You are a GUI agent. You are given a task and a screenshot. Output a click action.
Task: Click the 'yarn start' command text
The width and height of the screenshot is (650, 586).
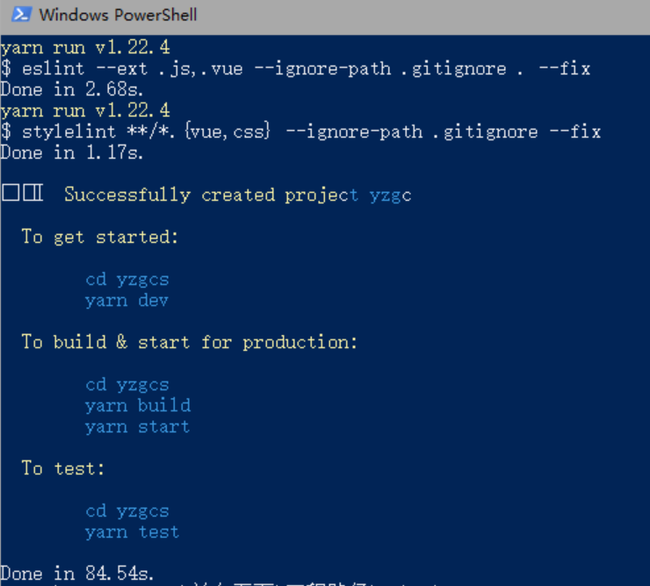click(138, 426)
